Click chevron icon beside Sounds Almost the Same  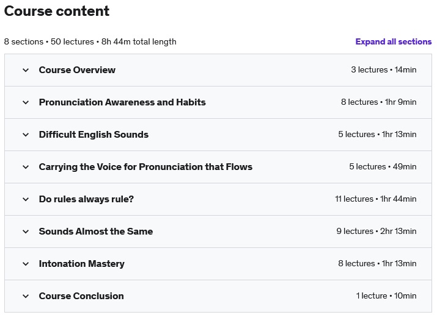coord(26,232)
